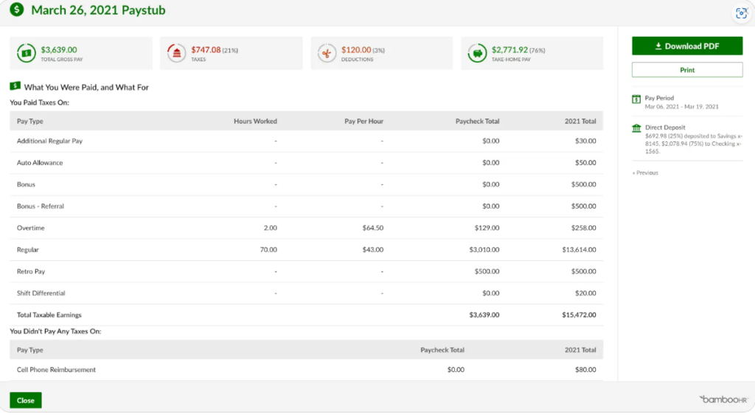Click the screenshot capture icon at top right

741,13
